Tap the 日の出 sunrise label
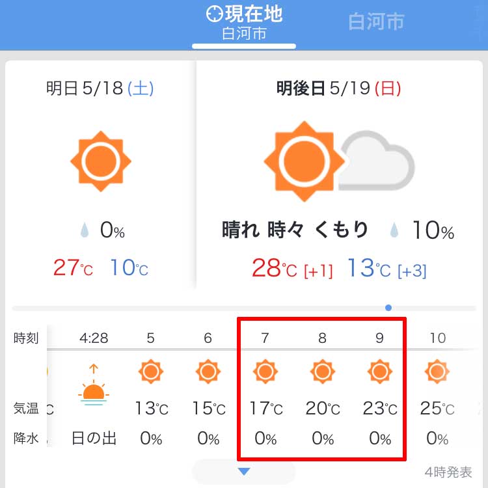Viewport: 488px width, 488px height. (x=94, y=438)
